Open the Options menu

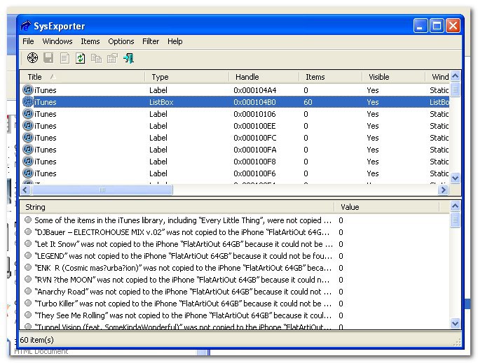tap(121, 41)
